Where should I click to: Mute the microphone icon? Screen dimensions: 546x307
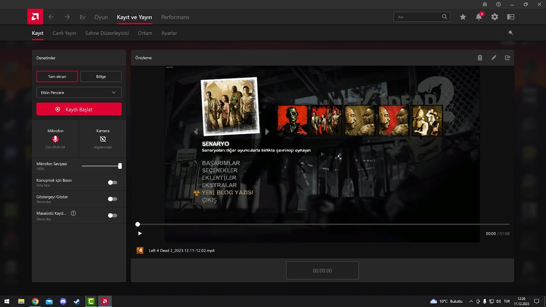point(55,139)
